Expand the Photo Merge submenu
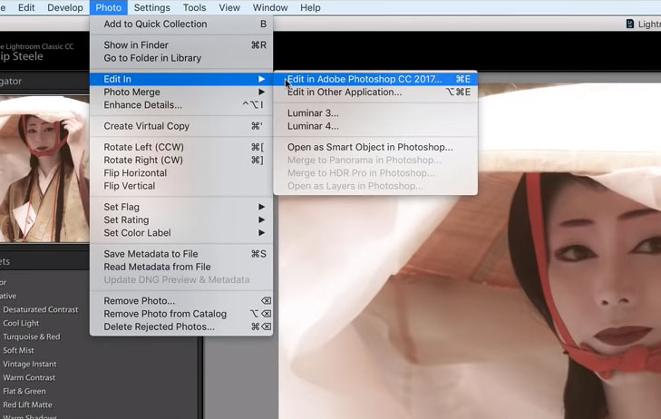The image size is (661, 419). pos(181,92)
